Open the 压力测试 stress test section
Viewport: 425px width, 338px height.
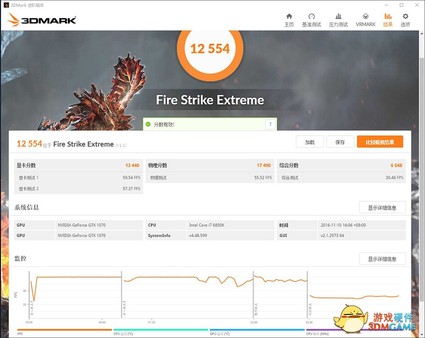pos(338,20)
